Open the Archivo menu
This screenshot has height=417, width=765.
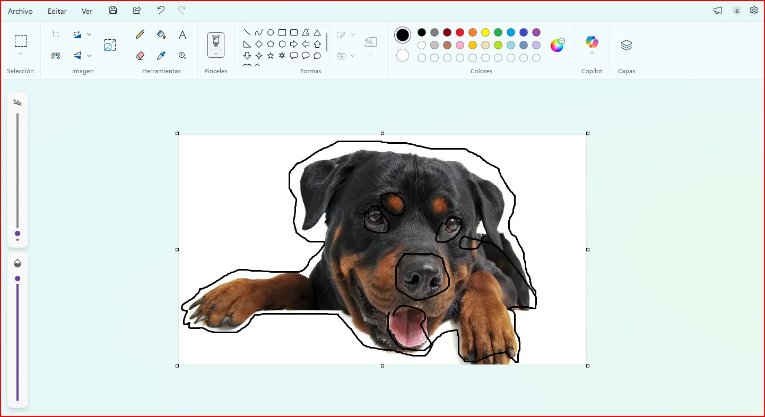pyautogui.click(x=20, y=11)
